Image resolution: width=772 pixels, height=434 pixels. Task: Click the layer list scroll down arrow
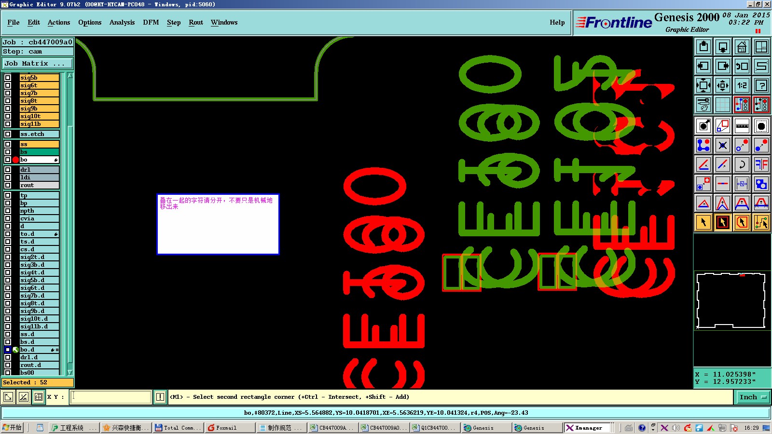tap(70, 372)
